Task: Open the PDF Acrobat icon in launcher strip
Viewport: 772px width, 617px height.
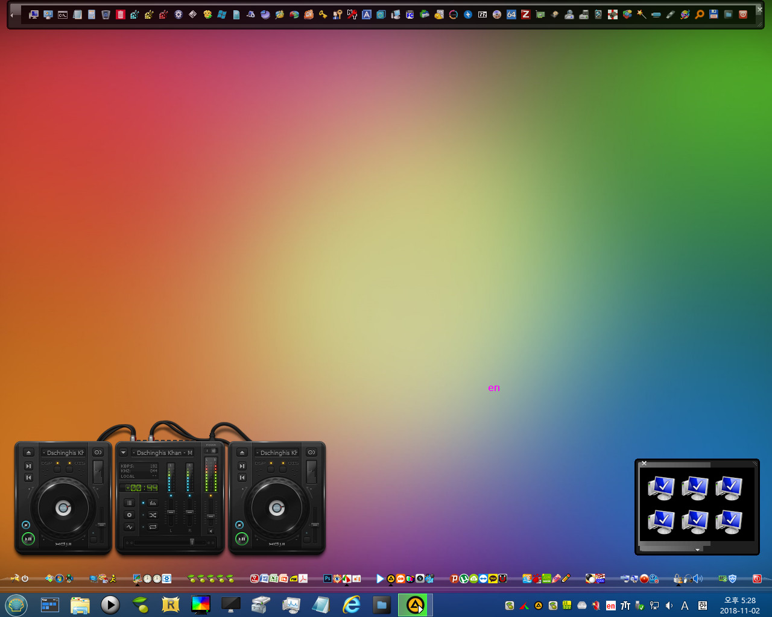Action: (x=303, y=578)
